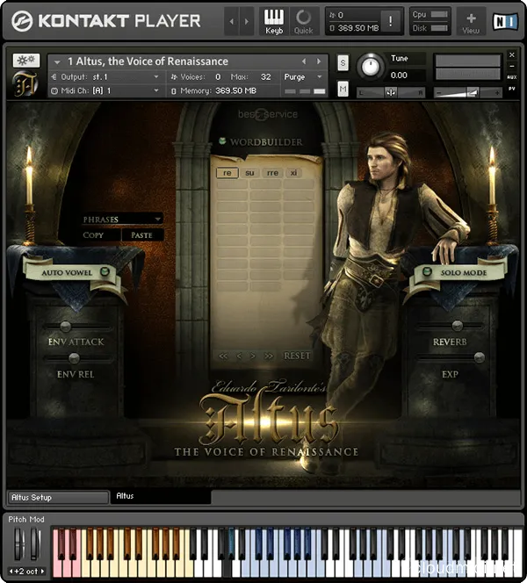Mute the instrument with M button
Image resolution: width=527 pixels, height=583 pixels.
(x=343, y=89)
